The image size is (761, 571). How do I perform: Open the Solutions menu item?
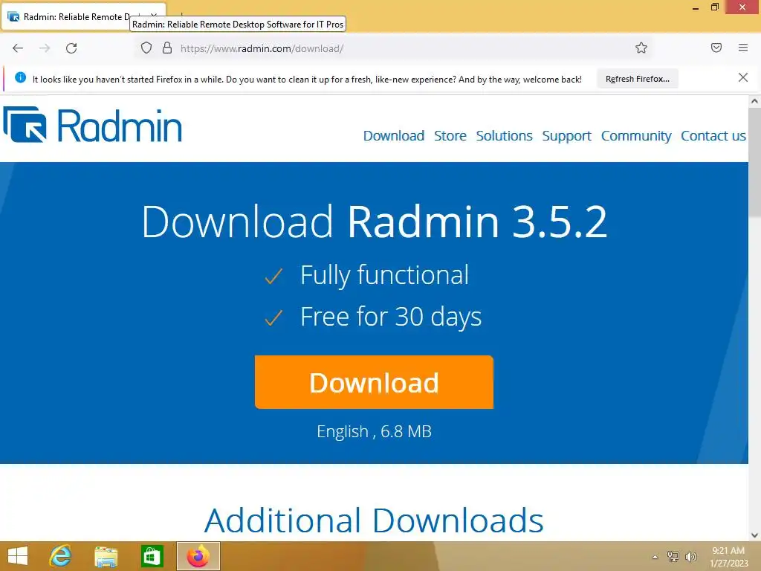(x=504, y=135)
